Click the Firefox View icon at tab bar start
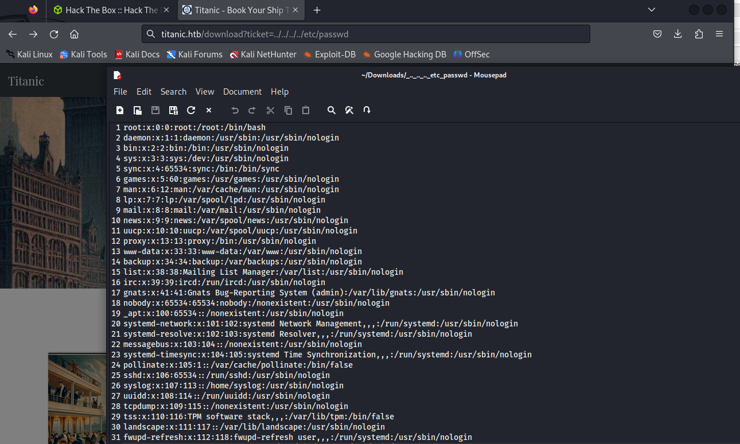Image resolution: width=740 pixels, height=444 pixels. [x=33, y=10]
